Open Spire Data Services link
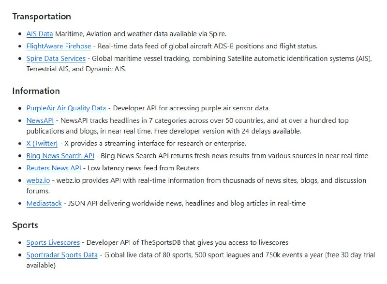387x284 pixels. [56, 58]
